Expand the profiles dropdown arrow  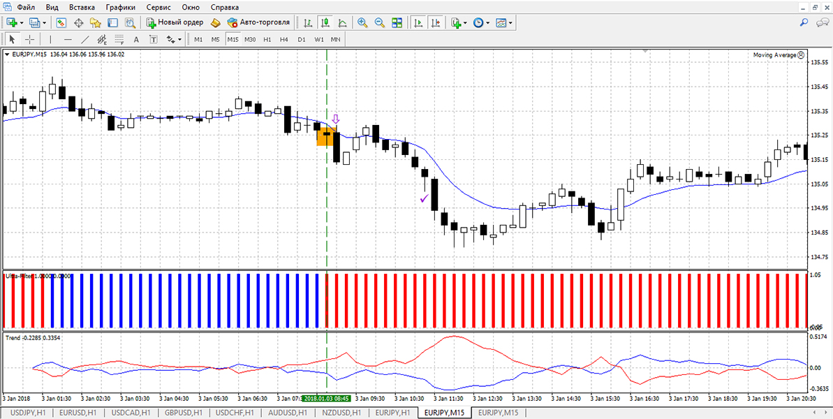pos(44,23)
